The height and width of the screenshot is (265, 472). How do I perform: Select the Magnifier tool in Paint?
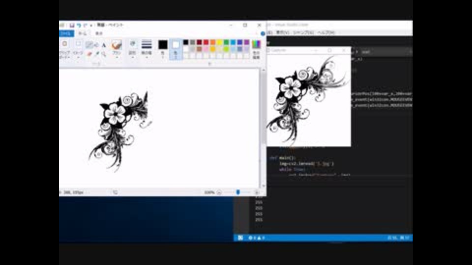click(x=104, y=54)
